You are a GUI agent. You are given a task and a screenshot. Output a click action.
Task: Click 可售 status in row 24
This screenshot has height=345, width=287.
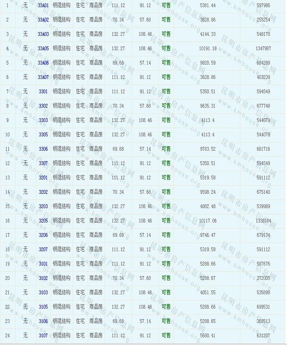(x=166, y=335)
